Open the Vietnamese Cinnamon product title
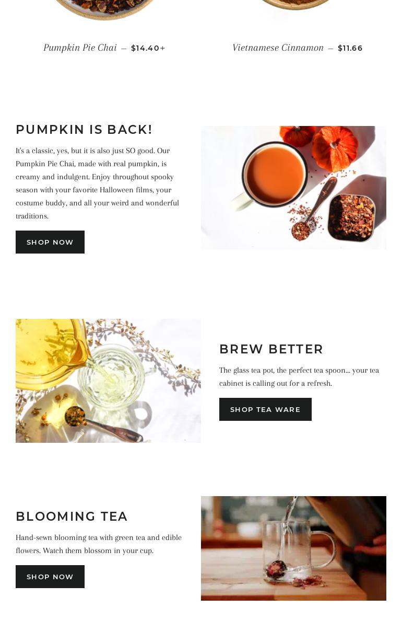This screenshot has height=631, width=402. coord(278,48)
